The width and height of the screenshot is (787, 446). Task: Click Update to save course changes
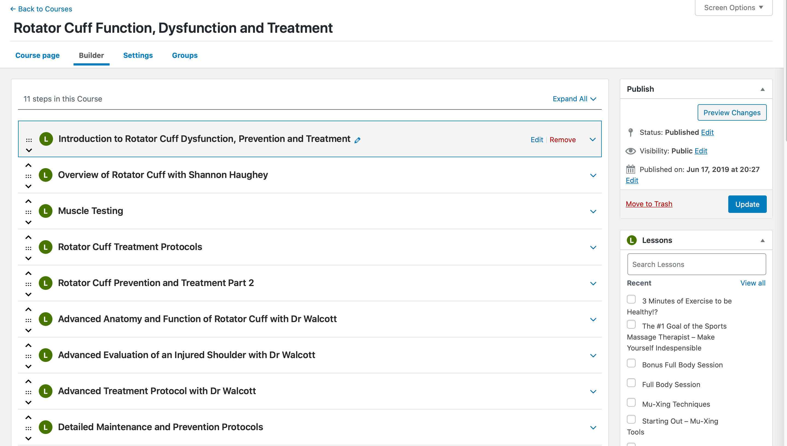pos(748,204)
